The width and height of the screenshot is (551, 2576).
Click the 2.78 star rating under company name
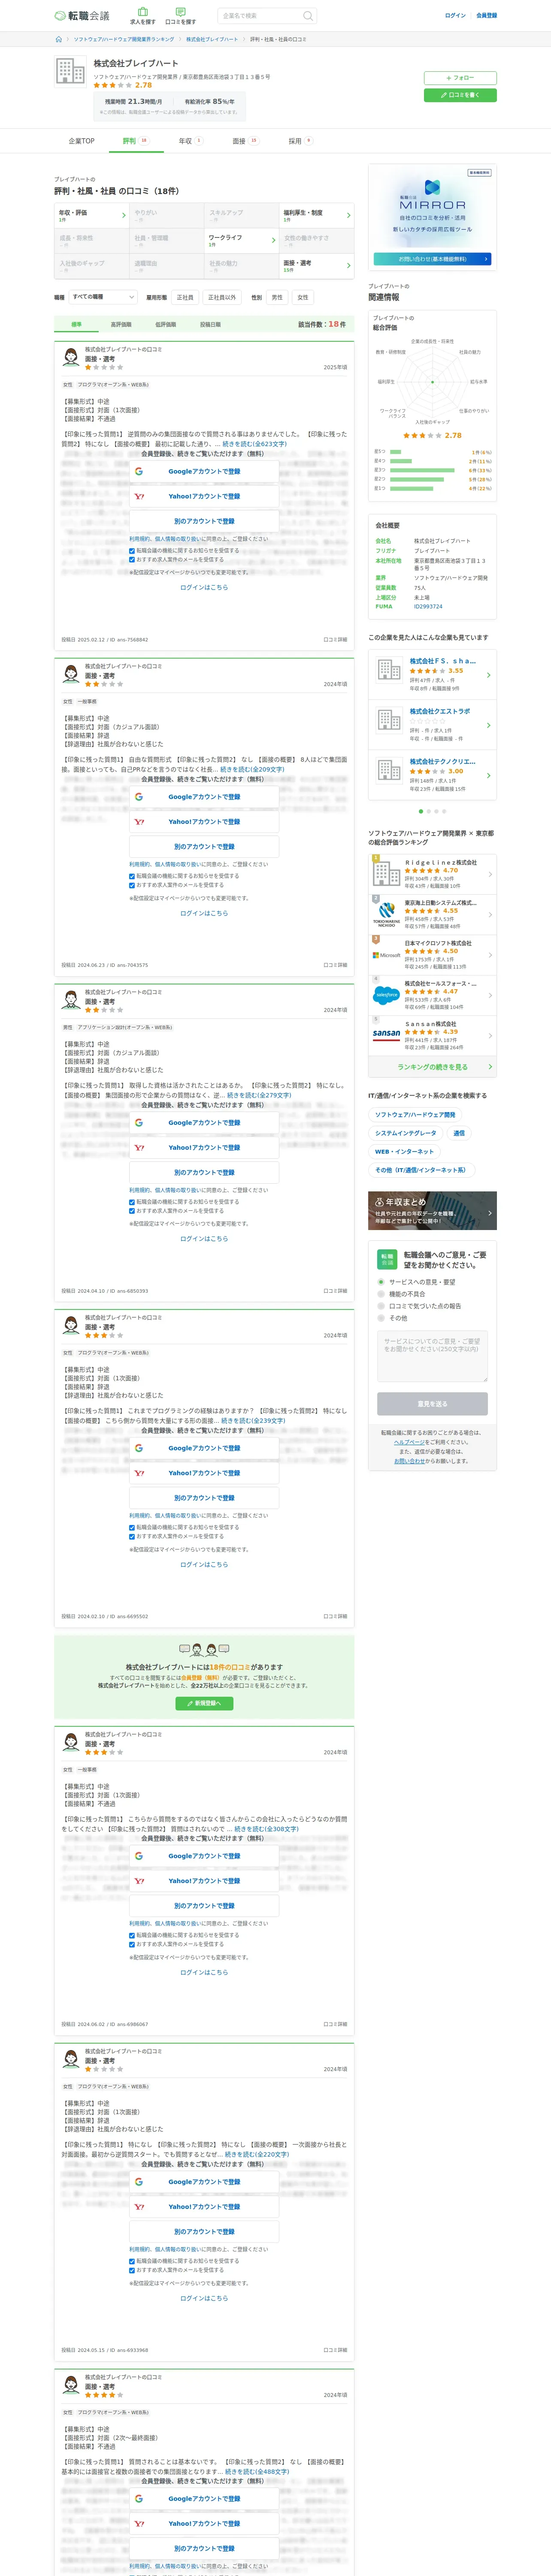(123, 85)
